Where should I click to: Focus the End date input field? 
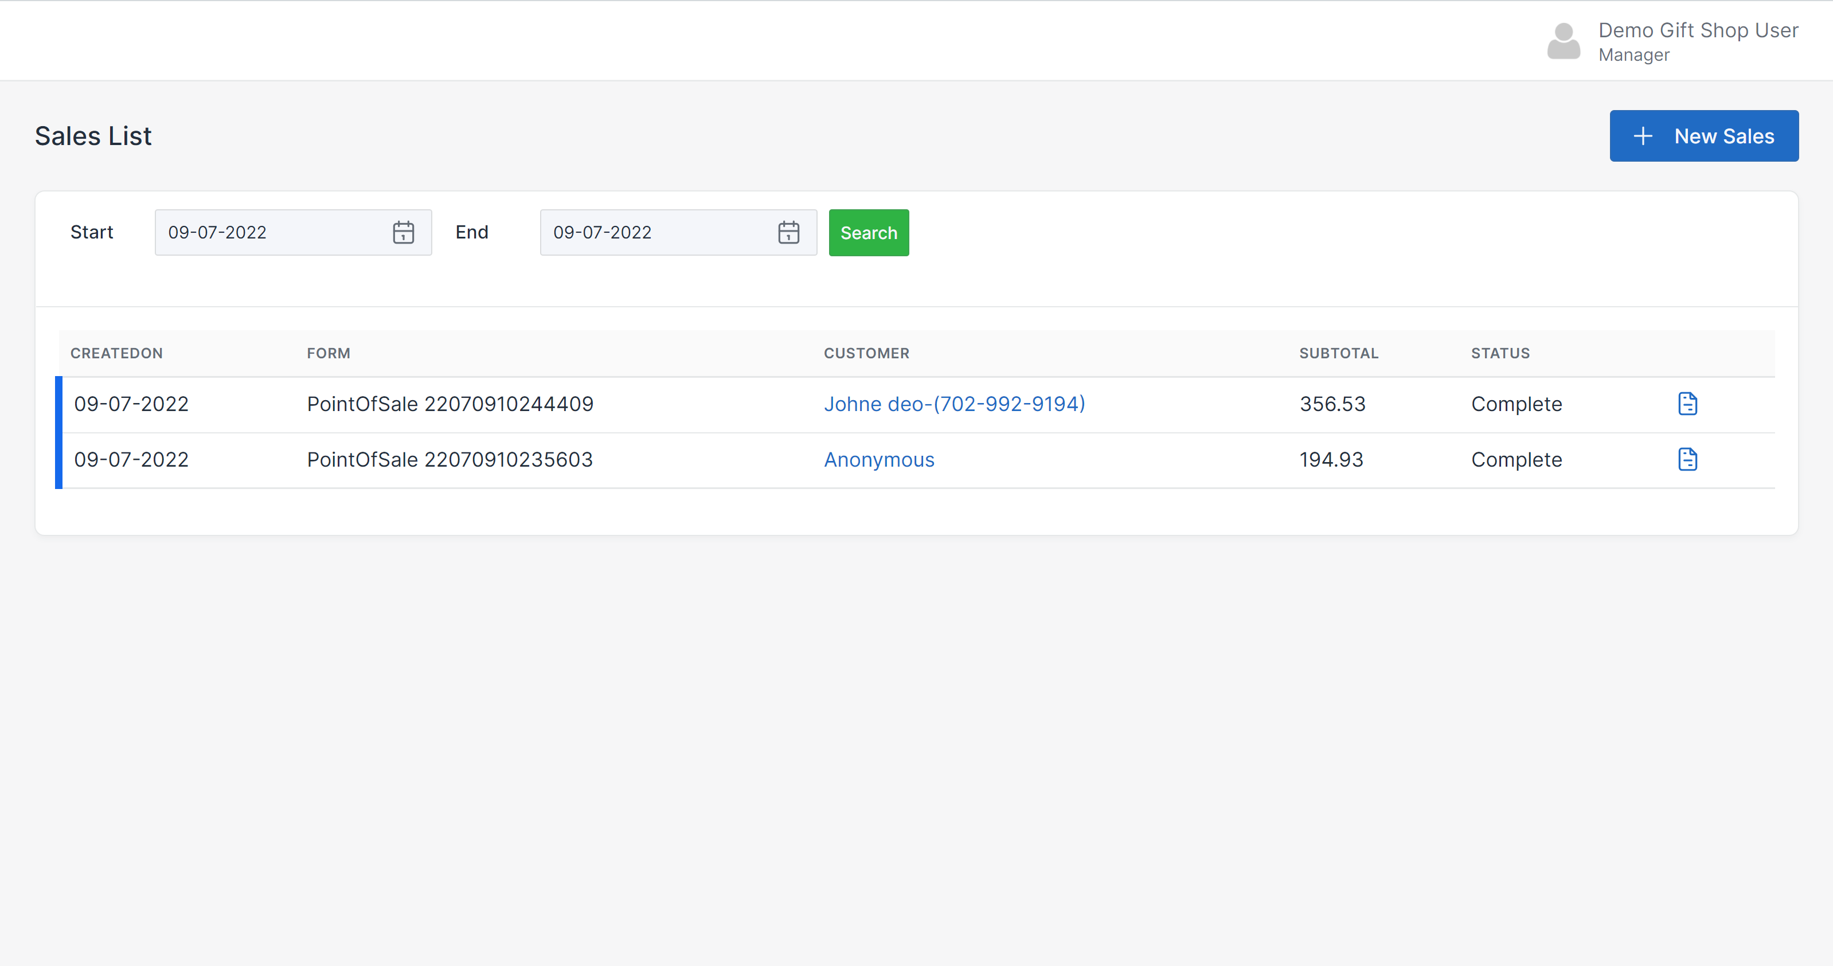[x=655, y=233]
